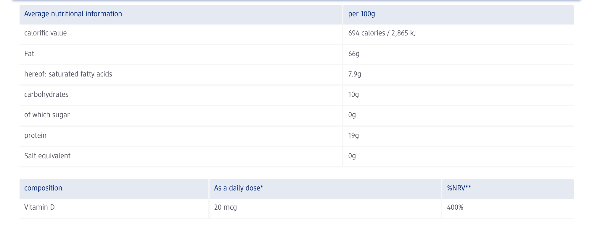Select the 'Fat' row label

(x=29, y=54)
